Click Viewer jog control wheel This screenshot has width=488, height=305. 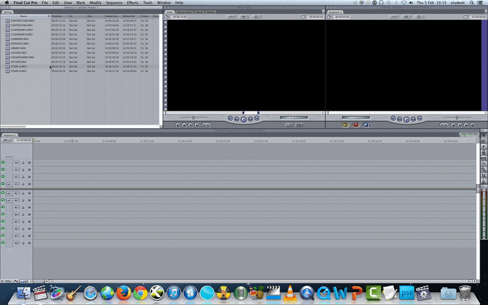pyautogui.click(x=294, y=118)
